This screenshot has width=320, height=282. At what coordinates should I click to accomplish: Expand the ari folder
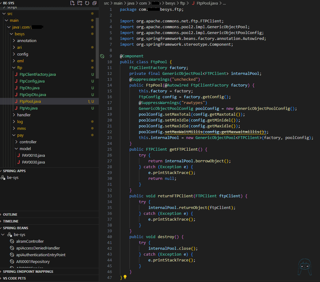point(14,47)
